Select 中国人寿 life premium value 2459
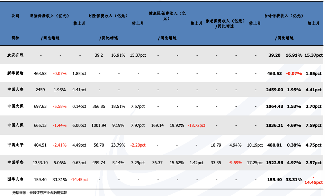This screenshot has width=325, height=196. [40, 90]
